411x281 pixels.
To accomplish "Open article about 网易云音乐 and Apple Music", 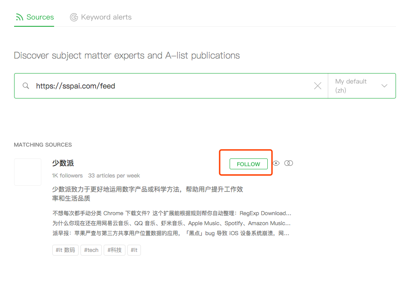I will (x=171, y=223).
